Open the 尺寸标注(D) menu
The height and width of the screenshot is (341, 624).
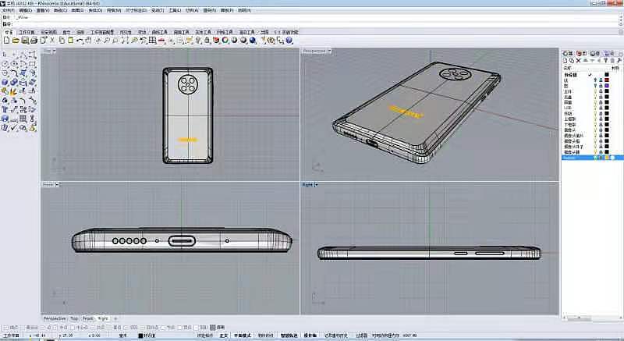[136, 10]
